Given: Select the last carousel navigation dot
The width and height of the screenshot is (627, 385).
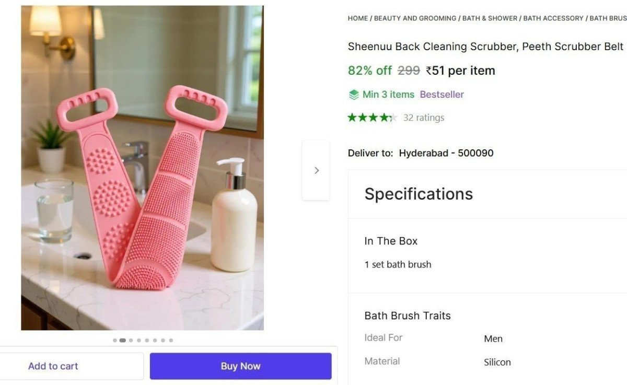Looking at the screenshot, I should pyautogui.click(x=171, y=340).
